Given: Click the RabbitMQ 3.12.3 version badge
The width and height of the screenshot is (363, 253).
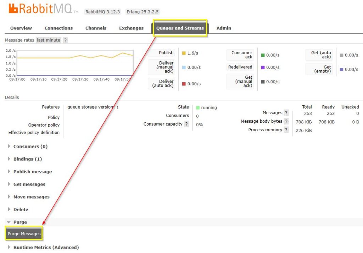Looking at the screenshot, I should [102, 12].
